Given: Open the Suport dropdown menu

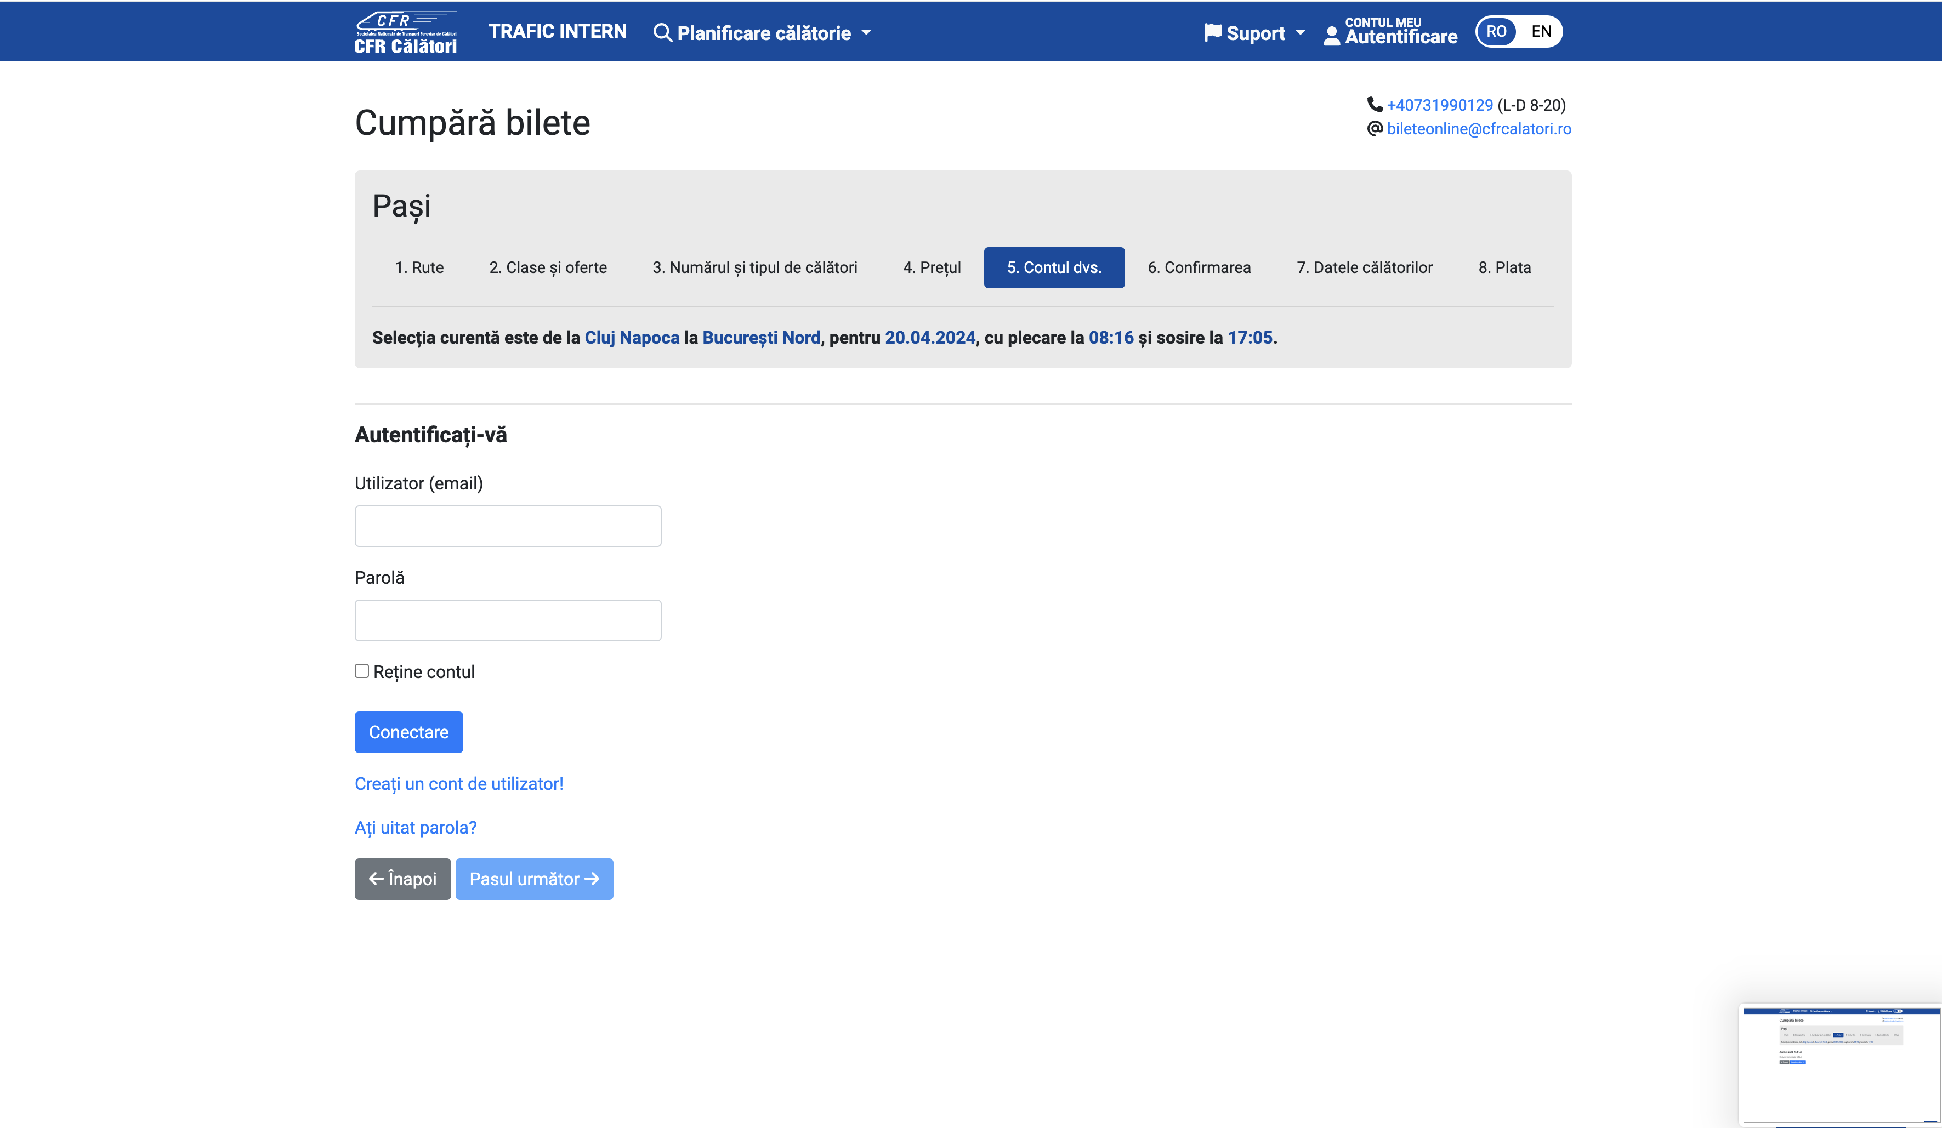Looking at the screenshot, I should point(1254,32).
